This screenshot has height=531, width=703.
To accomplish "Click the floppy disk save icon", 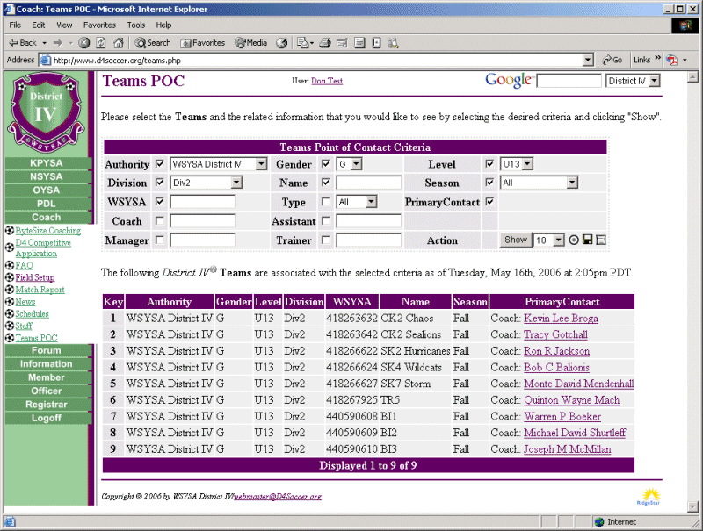I will tap(587, 240).
